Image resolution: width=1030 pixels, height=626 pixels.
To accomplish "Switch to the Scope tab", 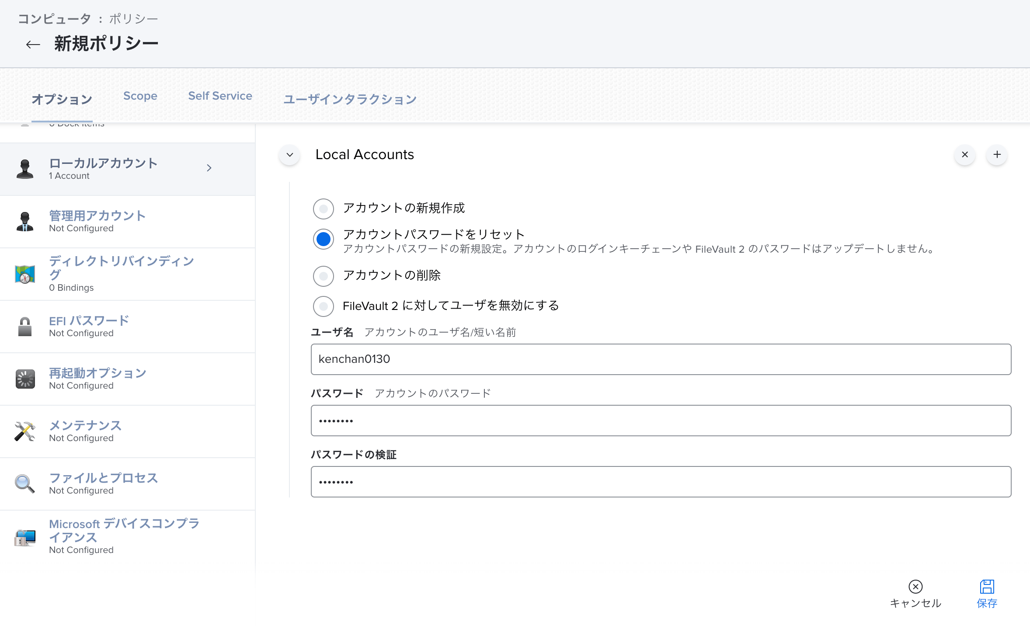I will point(140,96).
